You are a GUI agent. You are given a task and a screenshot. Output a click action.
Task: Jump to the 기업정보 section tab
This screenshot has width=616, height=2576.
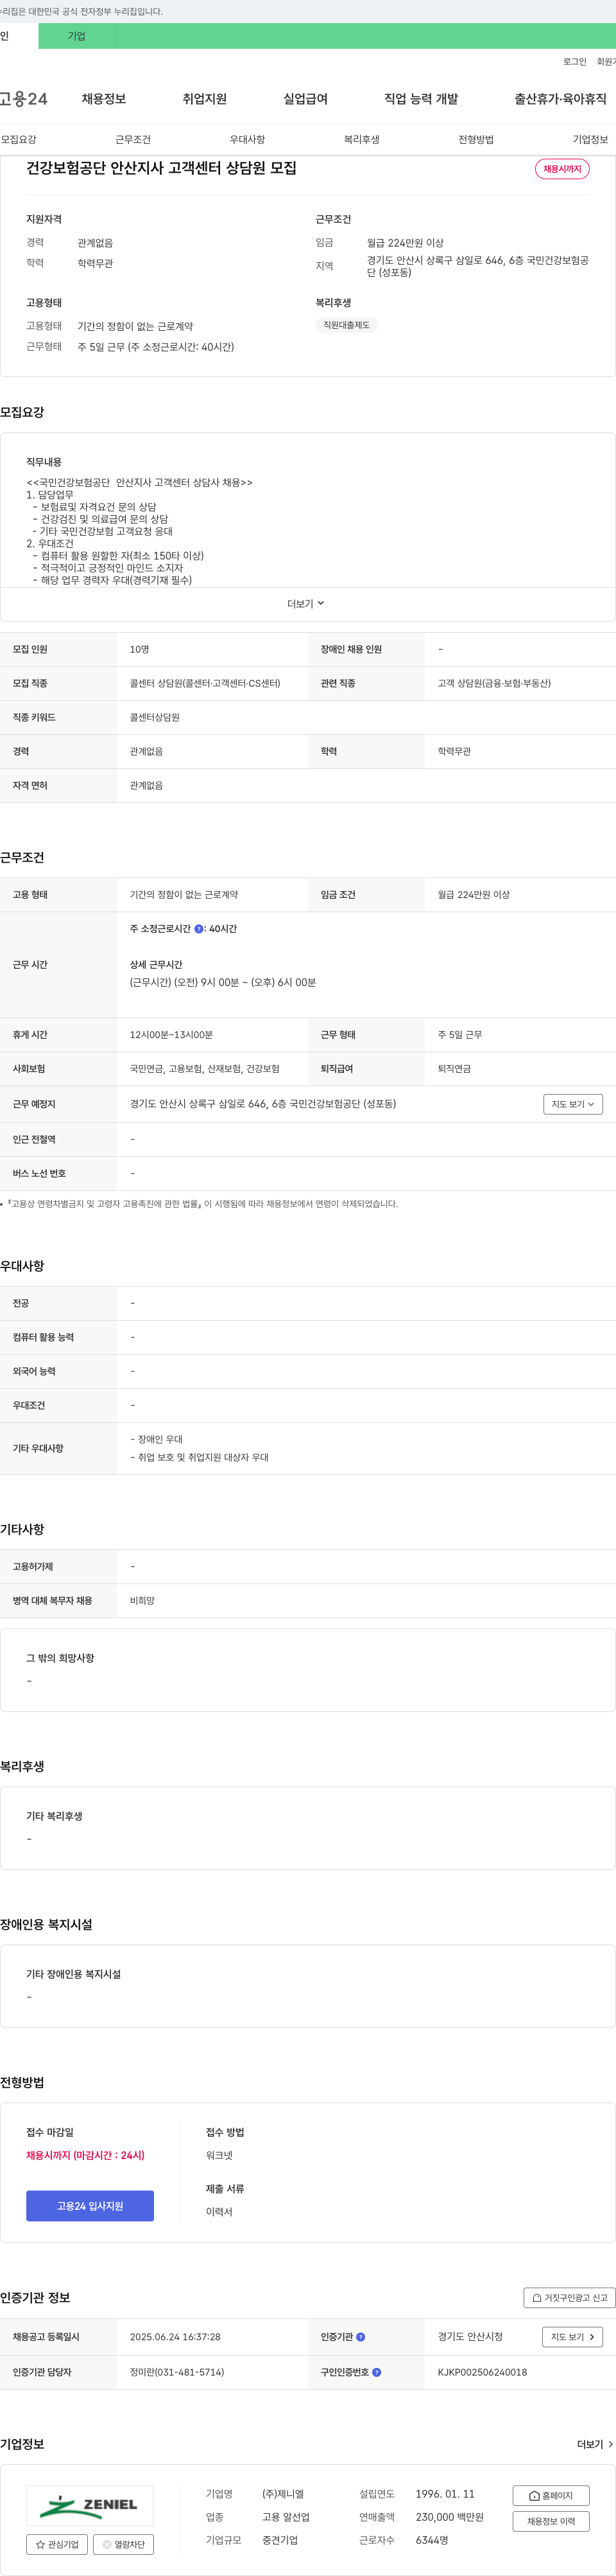[590, 139]
